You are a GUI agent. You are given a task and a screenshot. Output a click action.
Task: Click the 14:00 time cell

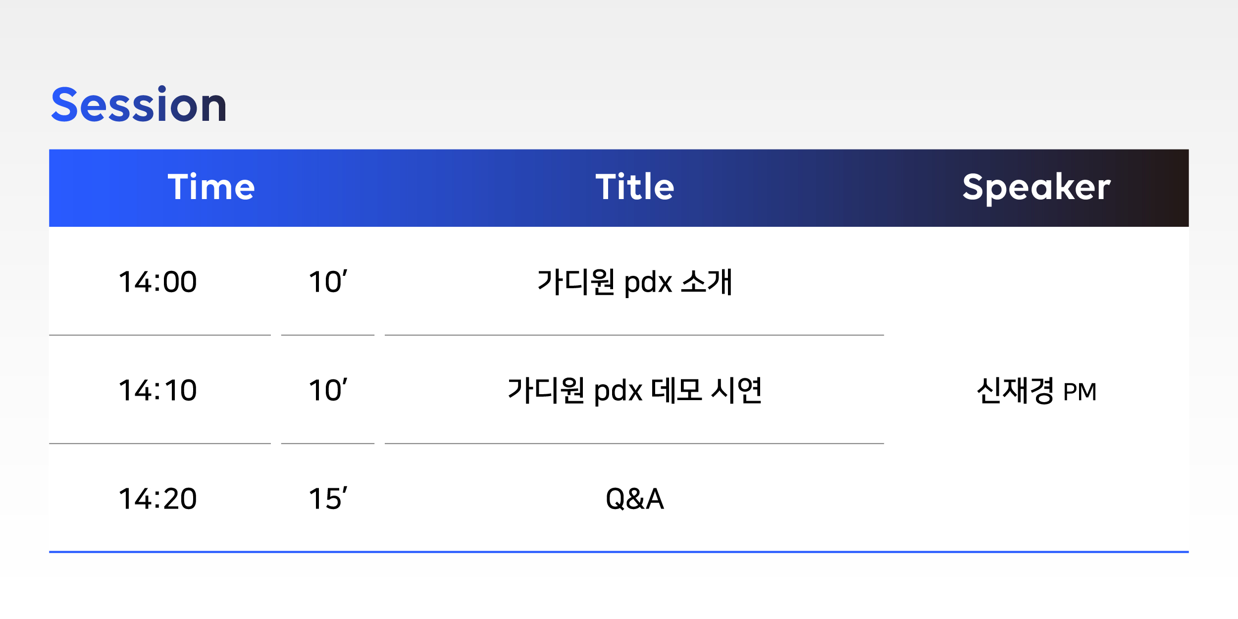pyautogui.click(x=158, y=282)
